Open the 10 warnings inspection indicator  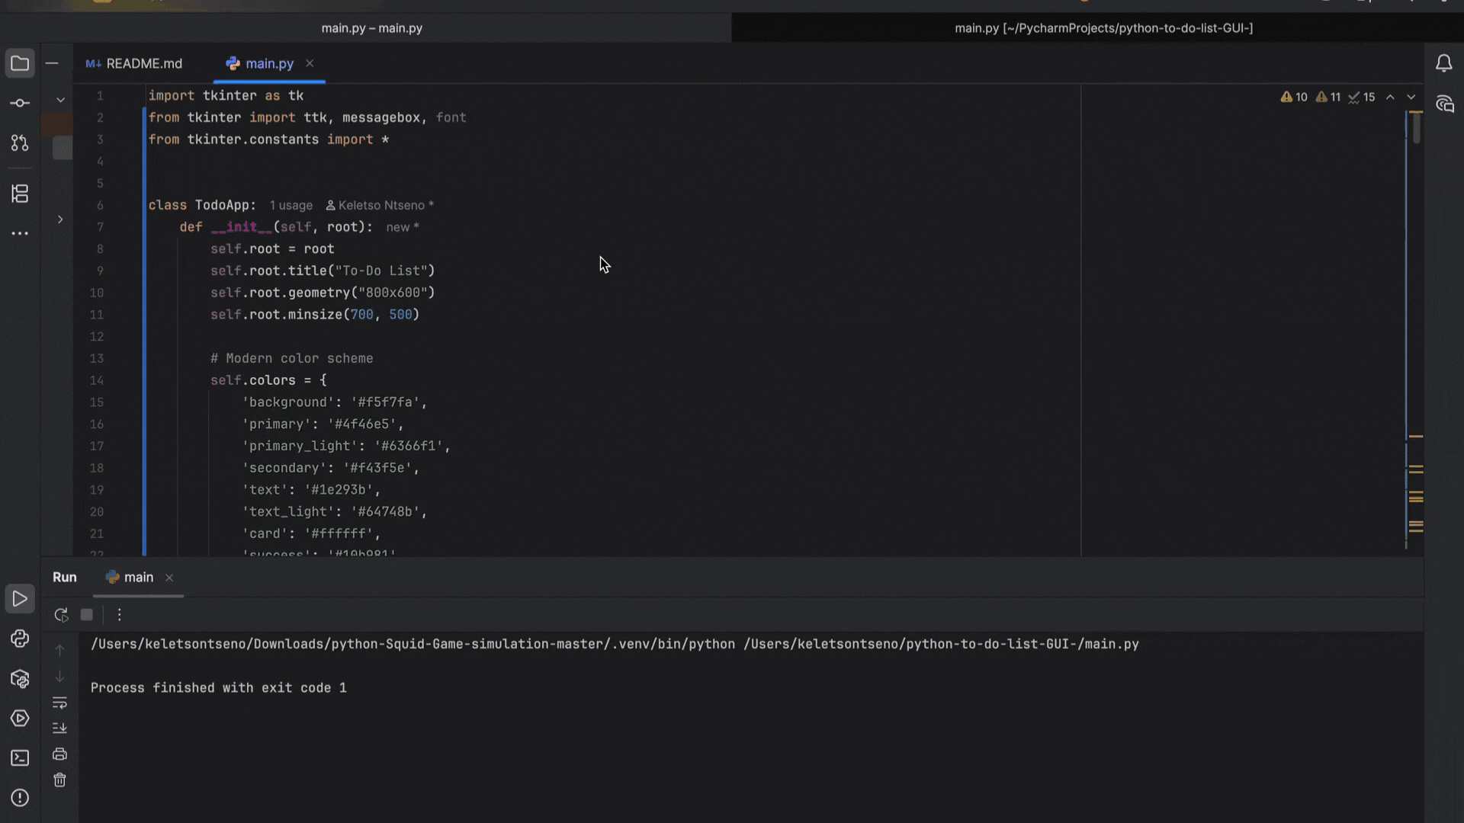(1294, 98)
